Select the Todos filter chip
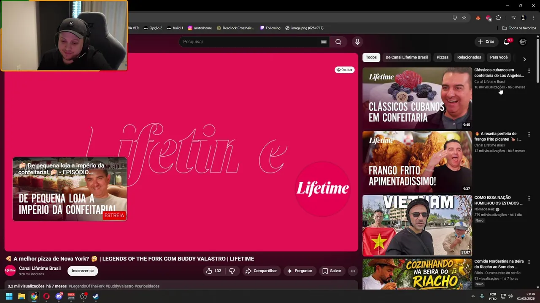The height and width of the screenshot is (303, 540). click(x=371, y=57)
